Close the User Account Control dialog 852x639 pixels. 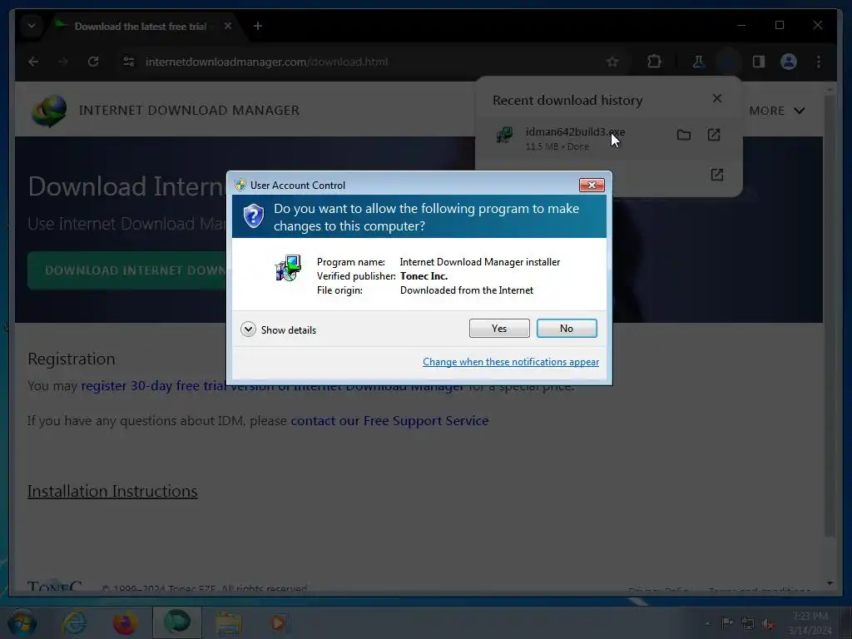[x=592, y=186]
